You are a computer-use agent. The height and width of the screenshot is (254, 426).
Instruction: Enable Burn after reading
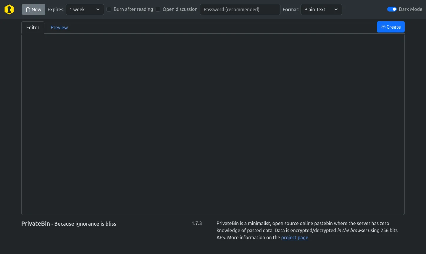[x=109, y=9]
